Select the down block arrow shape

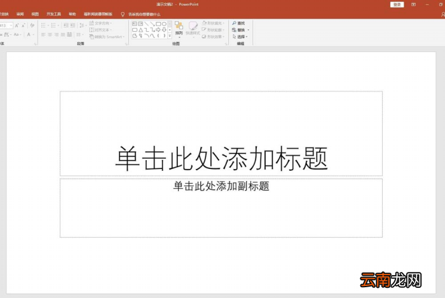pos(164,30)
